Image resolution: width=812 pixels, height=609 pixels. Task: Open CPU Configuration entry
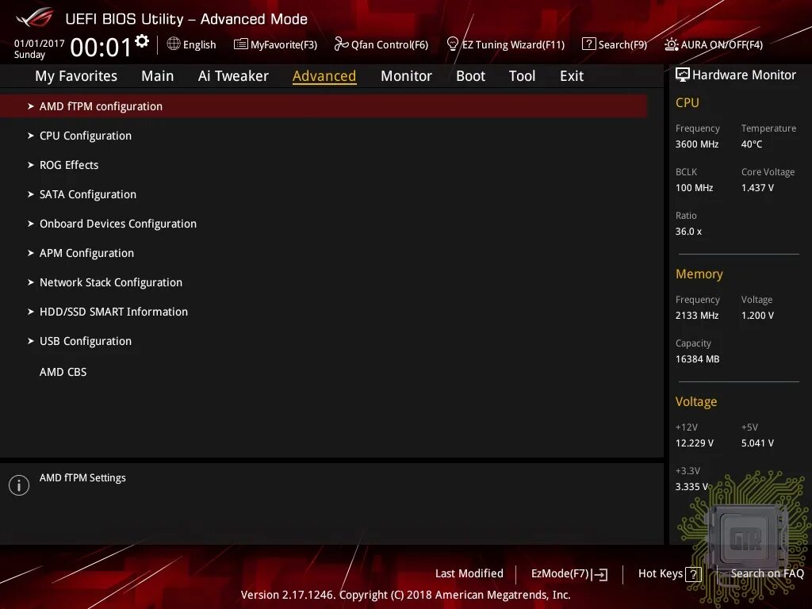(86, 136)
